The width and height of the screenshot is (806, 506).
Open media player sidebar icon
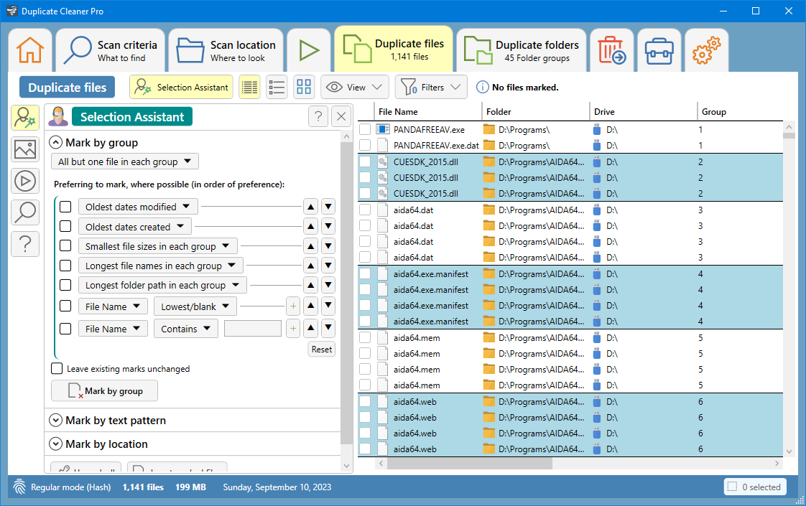pos(25,181)
